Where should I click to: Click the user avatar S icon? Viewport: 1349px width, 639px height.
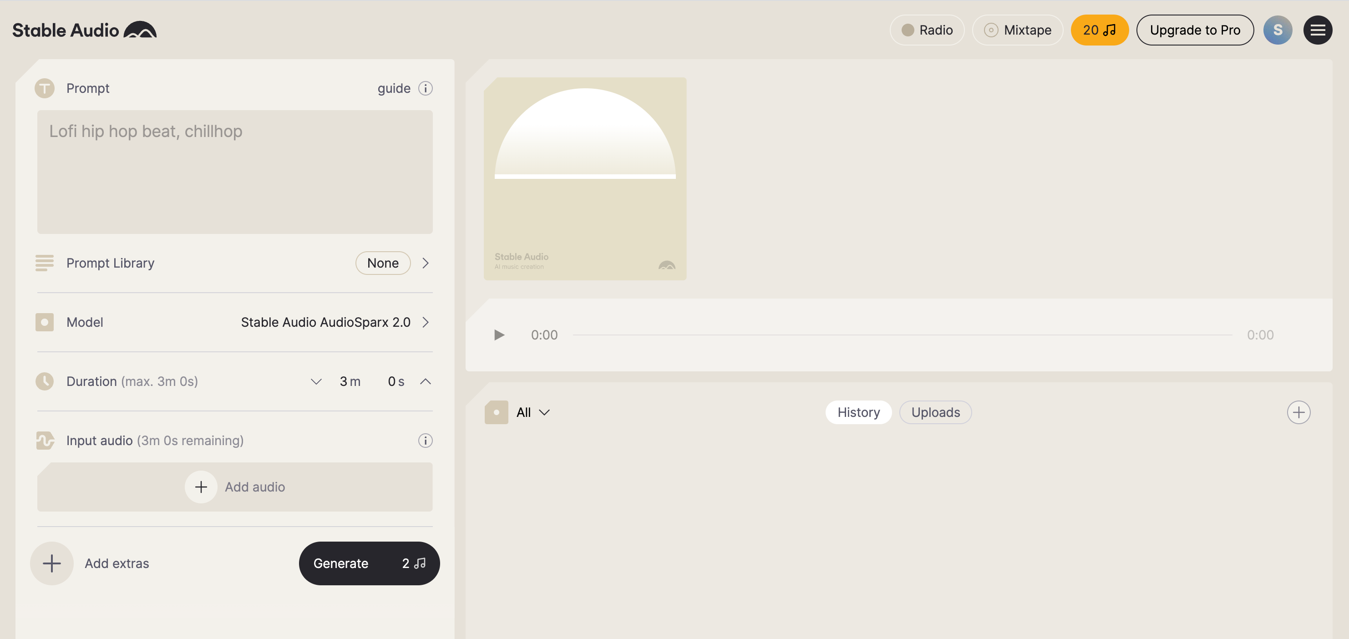(x=1277, y=30)
